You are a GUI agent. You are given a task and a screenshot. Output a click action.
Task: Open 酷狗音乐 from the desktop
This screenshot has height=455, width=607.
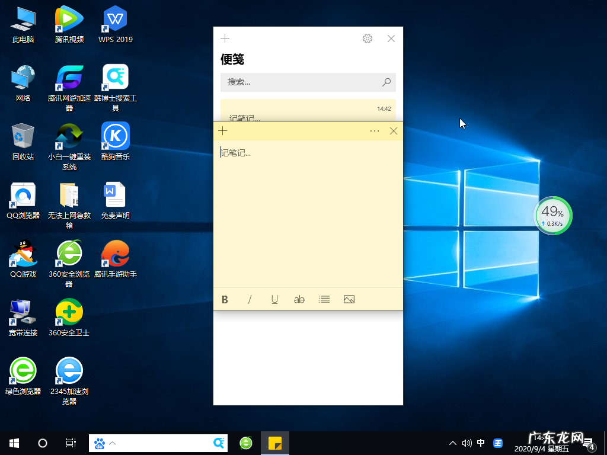tap(115, 141)
